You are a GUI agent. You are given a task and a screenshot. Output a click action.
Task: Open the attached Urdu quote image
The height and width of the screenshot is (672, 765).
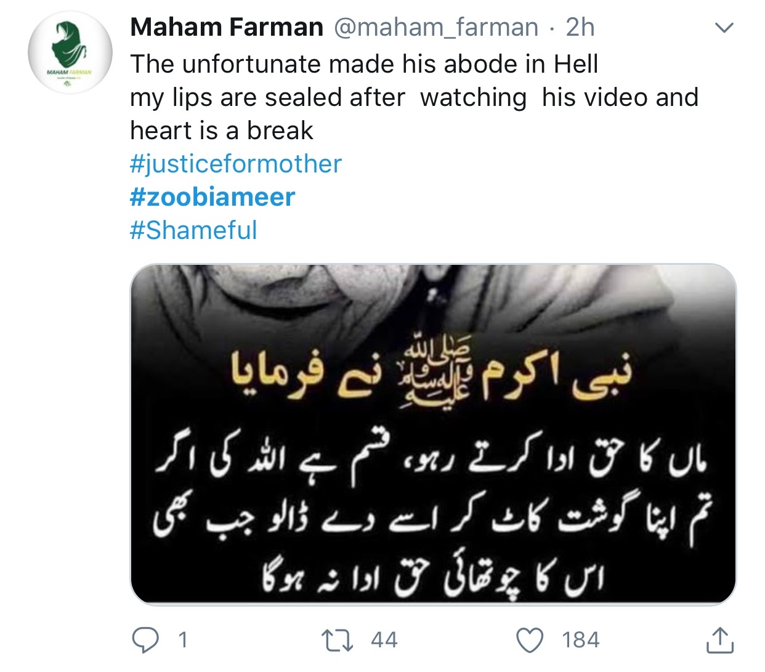click(433, 434)
